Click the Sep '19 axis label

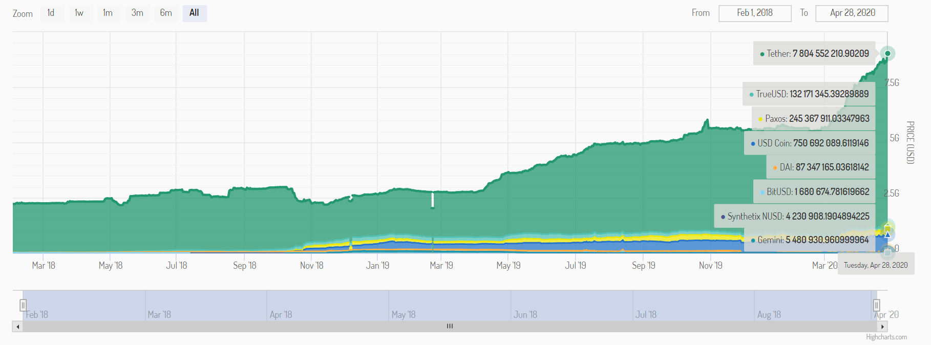point(644,266)
